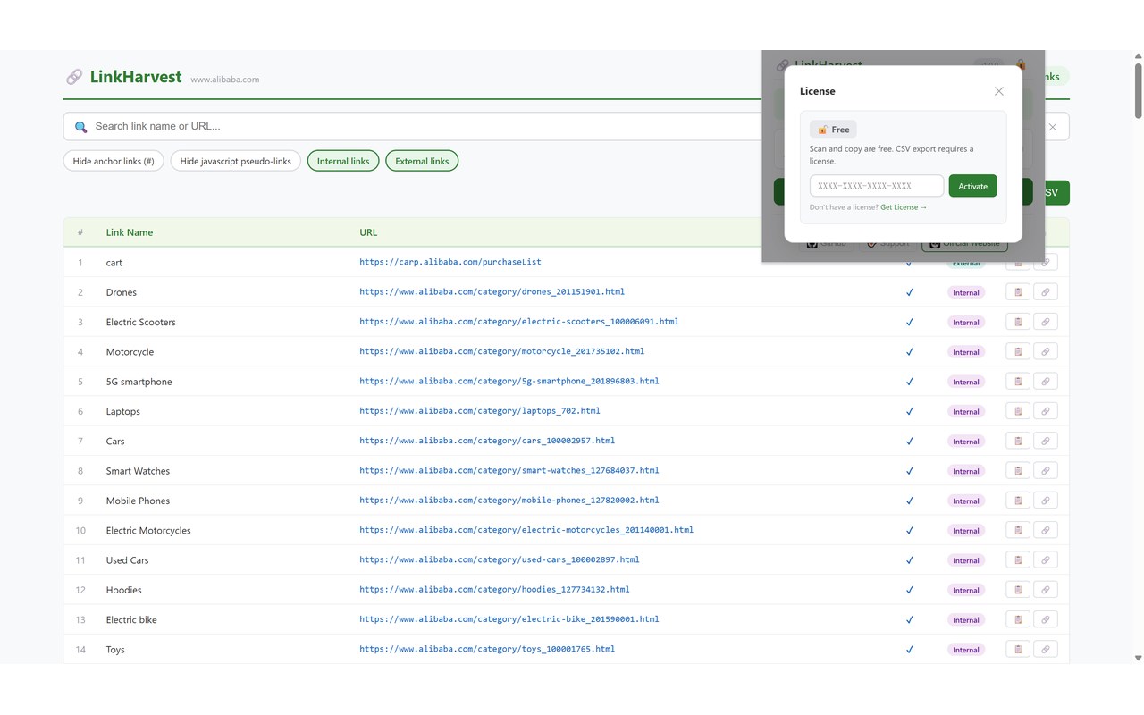The height and width of the screenshot is (715, 1144).
Task: Open the used-cars_100002897.html URL
Action: [x=500, y=559]
